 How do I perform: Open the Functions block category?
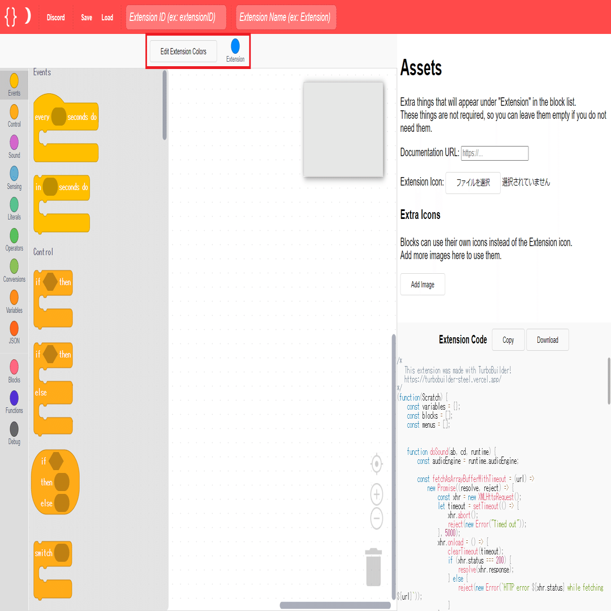14,403
